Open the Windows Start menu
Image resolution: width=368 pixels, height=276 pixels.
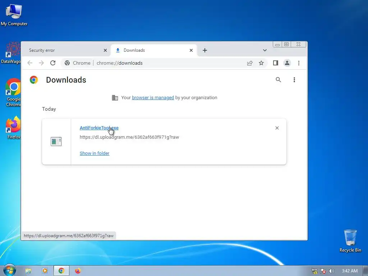(x=9, y=270)
